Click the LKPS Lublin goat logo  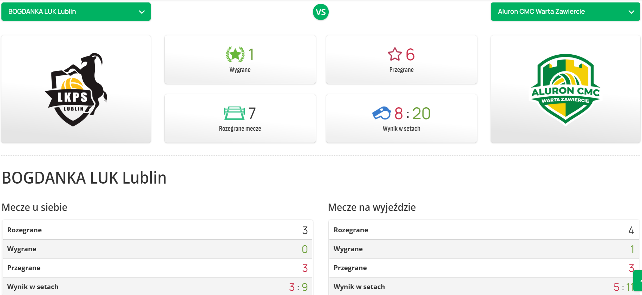(76, 89)
